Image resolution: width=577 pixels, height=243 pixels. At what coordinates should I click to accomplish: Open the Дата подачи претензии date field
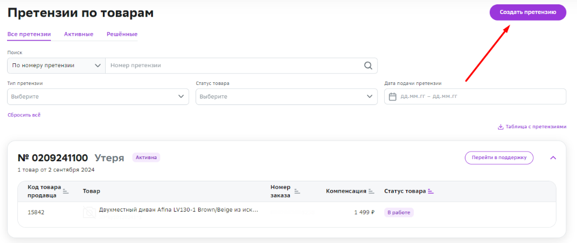[475, 97]
